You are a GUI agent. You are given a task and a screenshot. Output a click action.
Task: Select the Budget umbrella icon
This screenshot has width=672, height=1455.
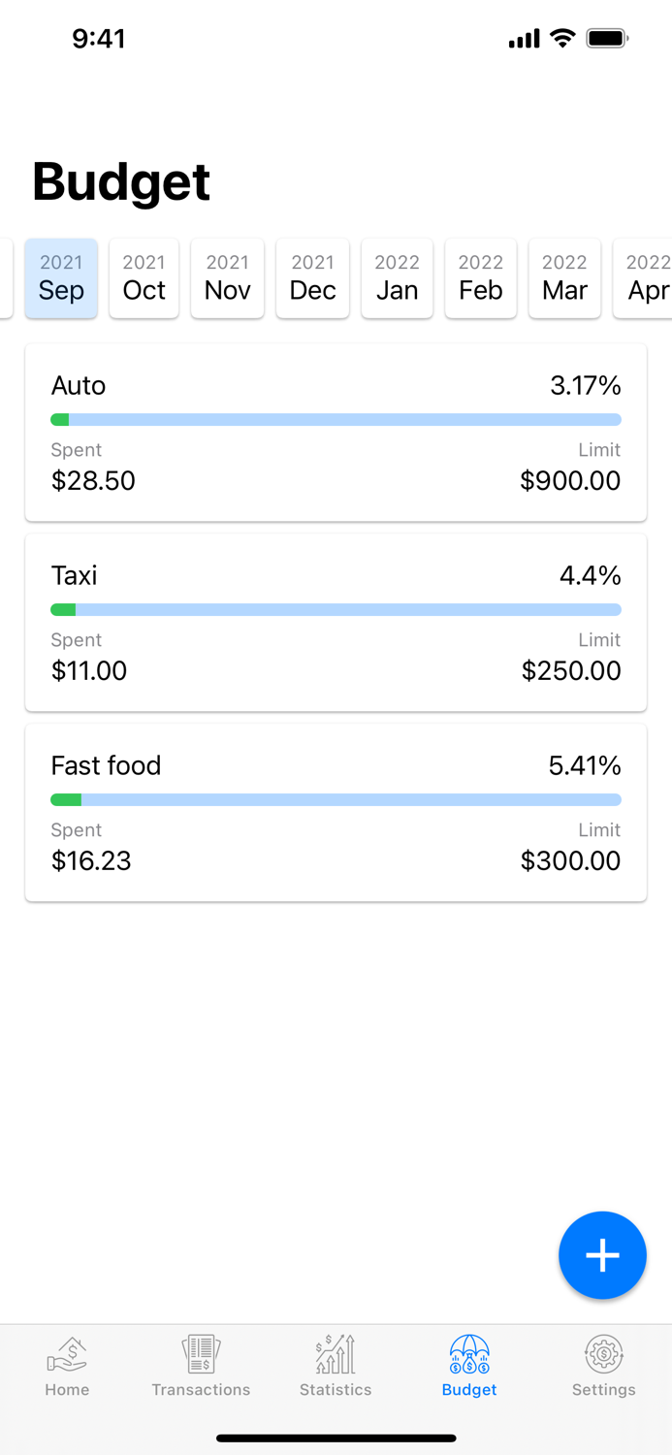tap(468, 1354)
